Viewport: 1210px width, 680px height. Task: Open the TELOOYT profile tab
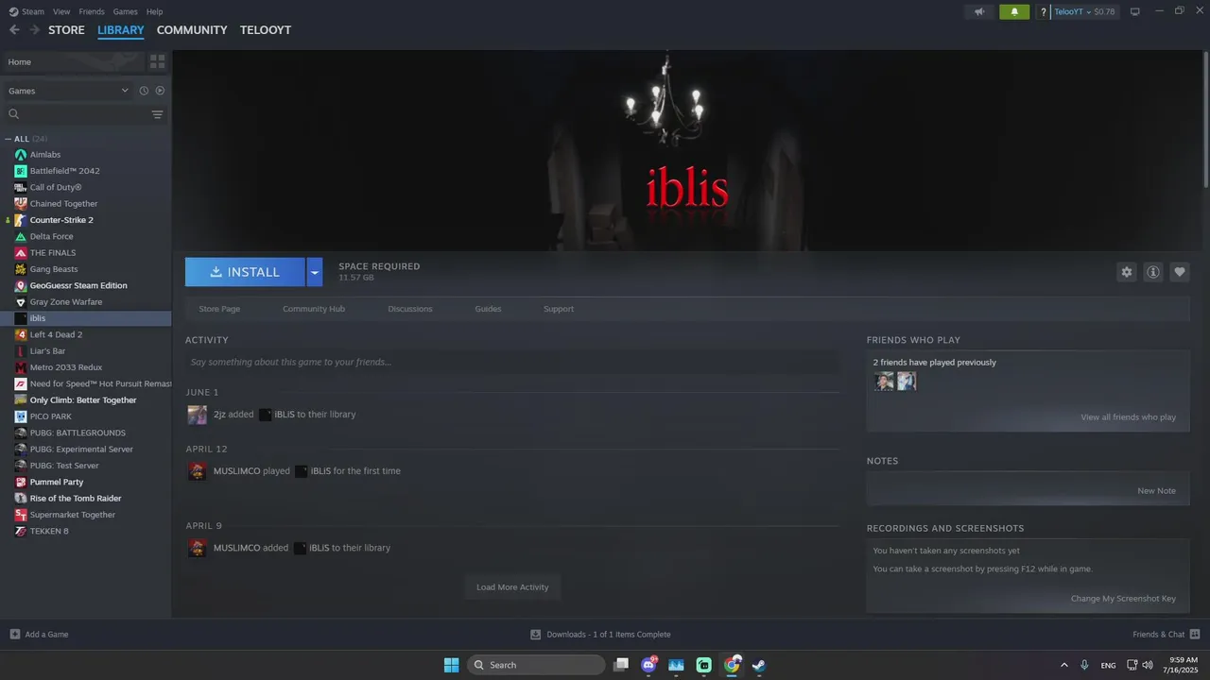(266, 30)
